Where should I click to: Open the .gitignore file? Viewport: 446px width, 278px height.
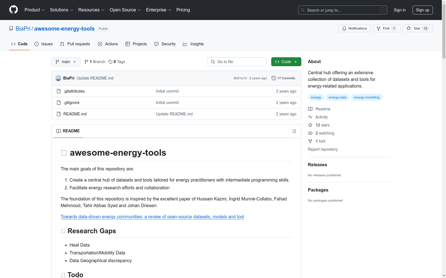tap(71, 103)
